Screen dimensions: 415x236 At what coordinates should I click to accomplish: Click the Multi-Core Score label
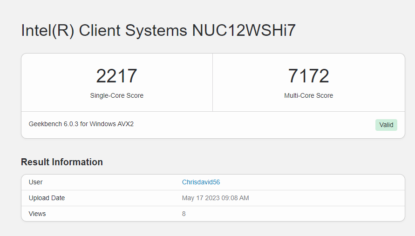pyautogui.click(x=308, y=95)
